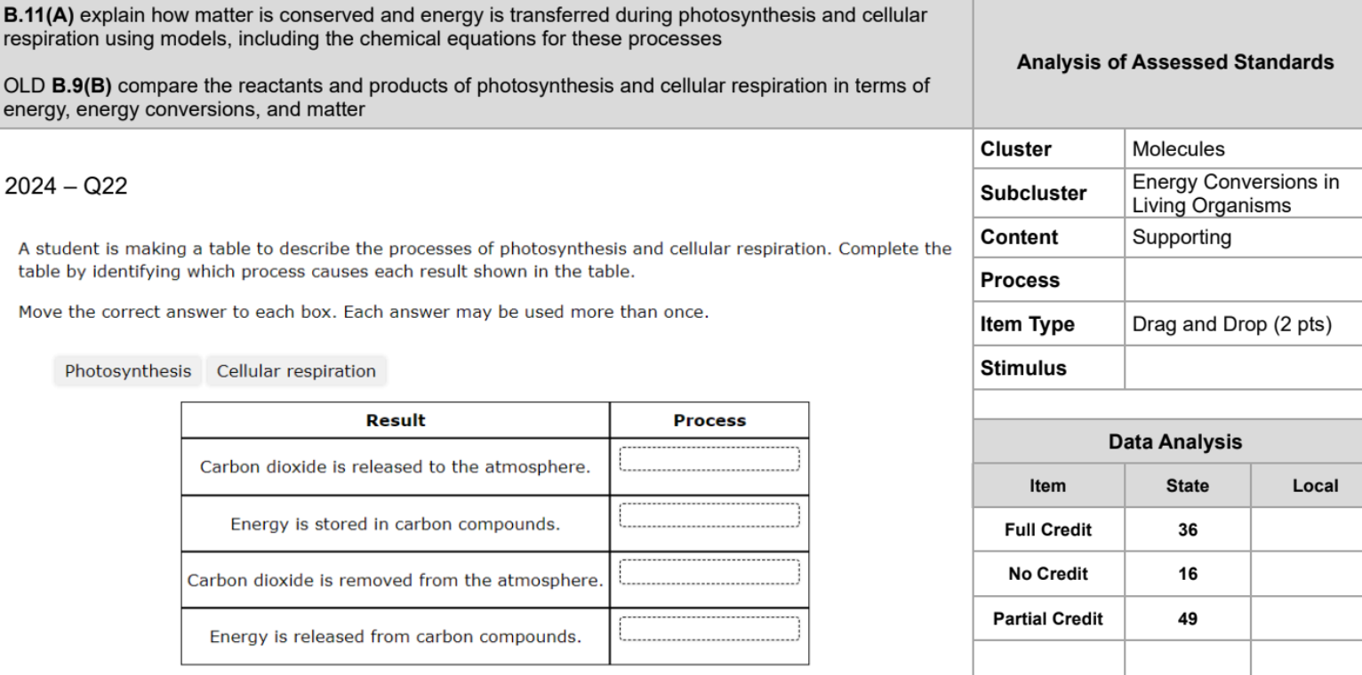This screenshot has height=675, width=1362.
Task: Click the empty Local cell for Full Credit
Action: pyautogui.click(x=1307, y=530)
